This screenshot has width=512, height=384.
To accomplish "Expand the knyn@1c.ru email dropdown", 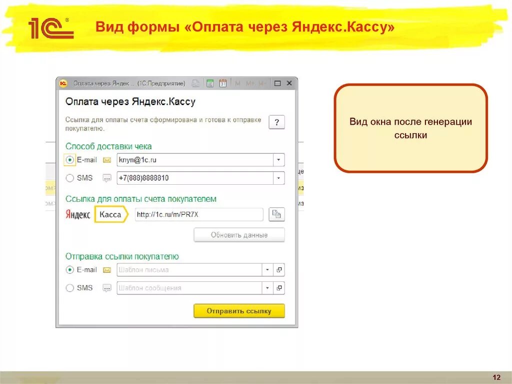I will (x=278, y=160).
